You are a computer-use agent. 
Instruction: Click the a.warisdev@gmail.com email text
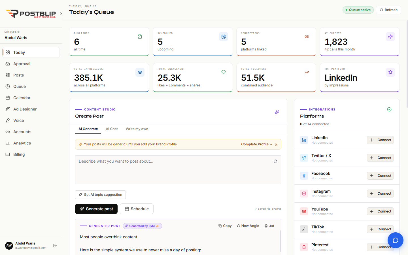(x=31, y=248)
